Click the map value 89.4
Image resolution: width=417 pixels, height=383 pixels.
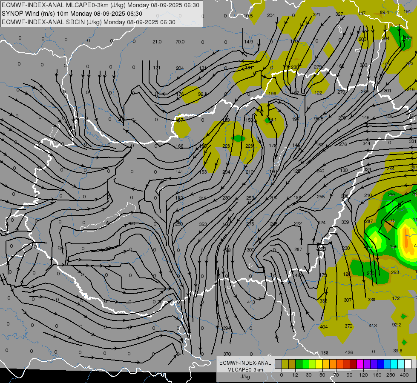click(x=385, y=12)
